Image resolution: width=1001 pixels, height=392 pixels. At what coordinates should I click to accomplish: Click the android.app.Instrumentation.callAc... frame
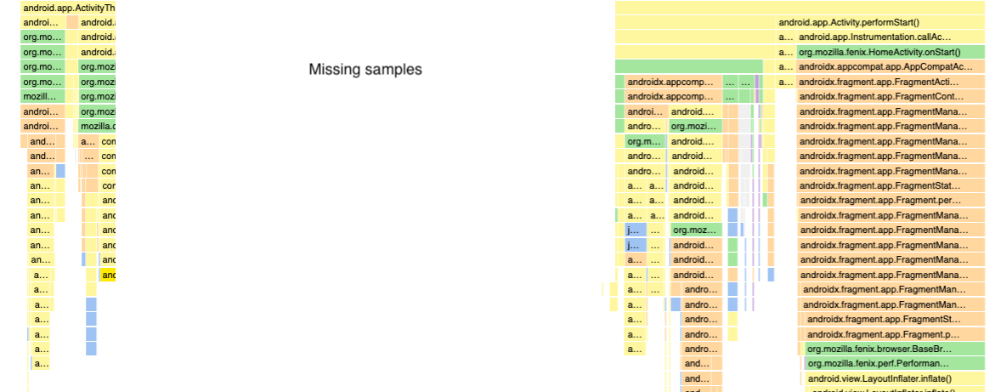[891, 37]
